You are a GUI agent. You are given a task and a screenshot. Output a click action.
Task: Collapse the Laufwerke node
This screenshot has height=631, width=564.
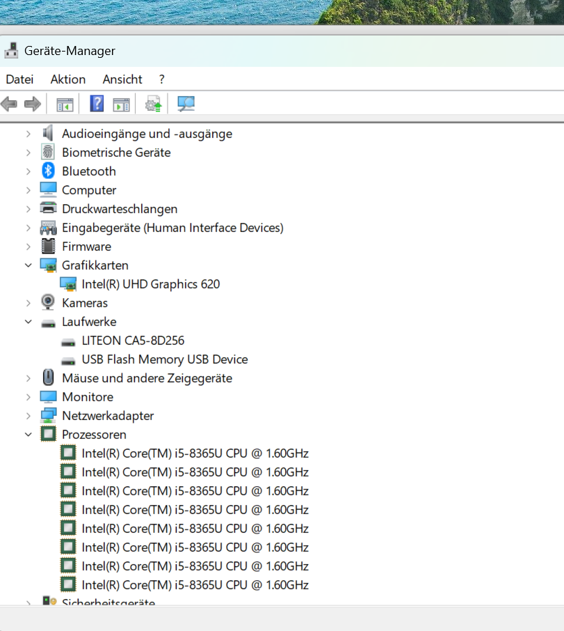[28, 322]
